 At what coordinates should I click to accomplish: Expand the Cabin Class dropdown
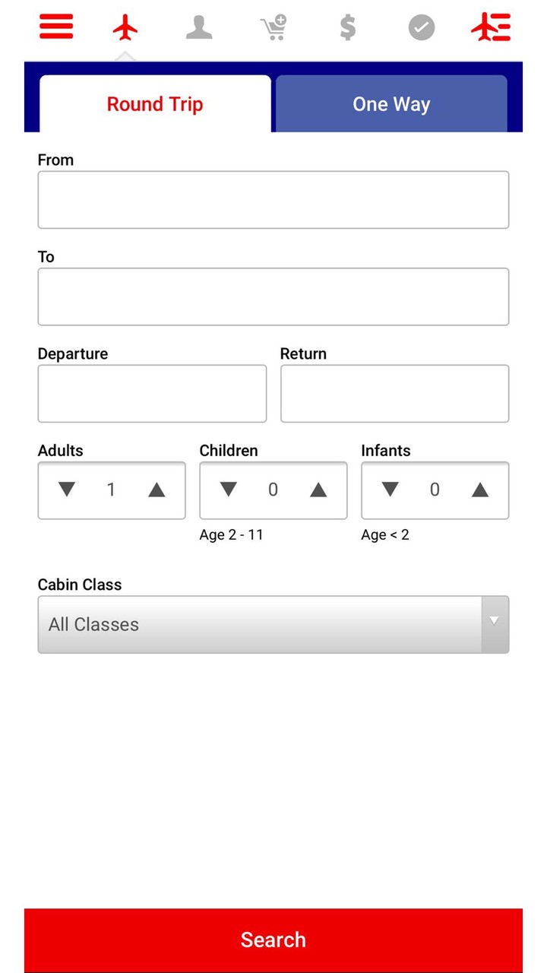point(273,624)
